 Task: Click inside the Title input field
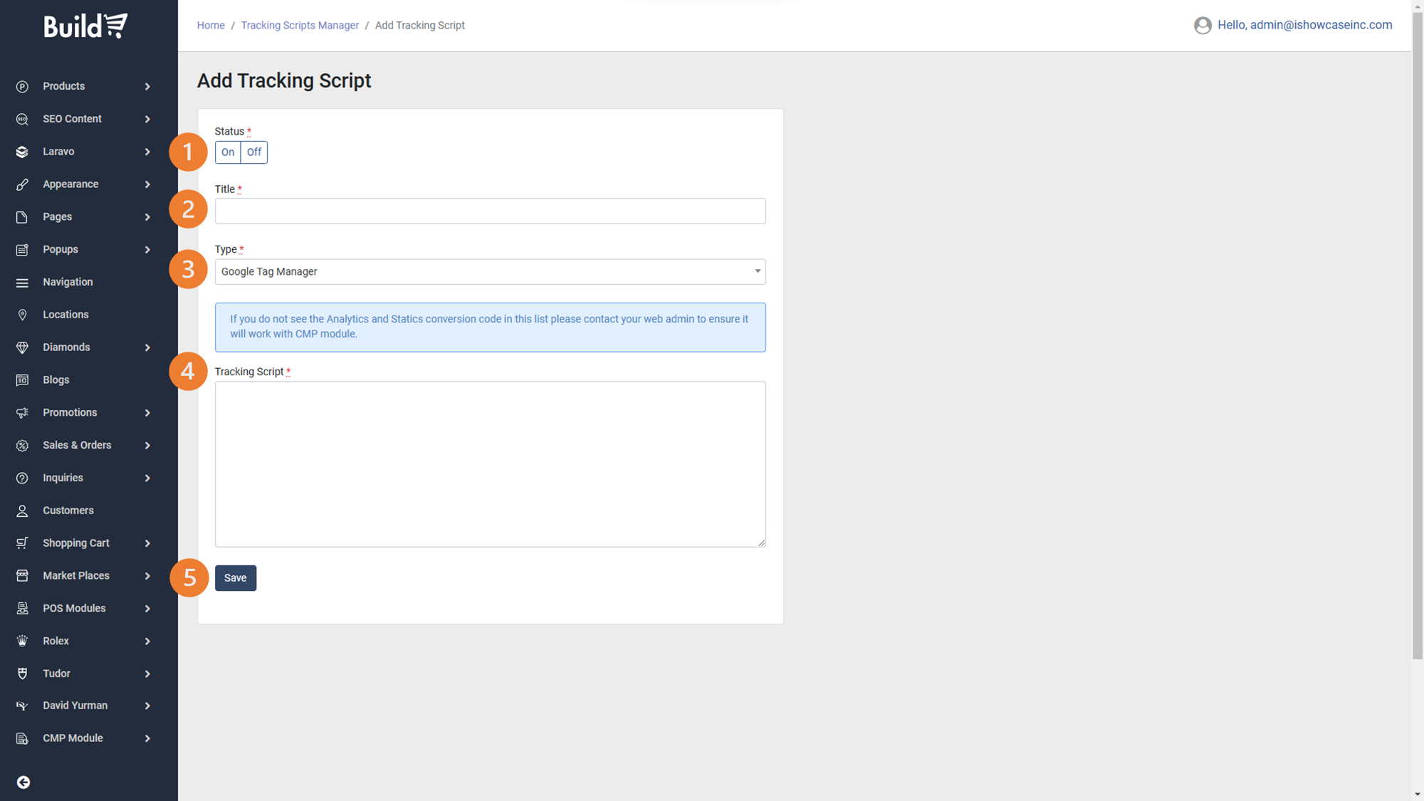point(490,211)
